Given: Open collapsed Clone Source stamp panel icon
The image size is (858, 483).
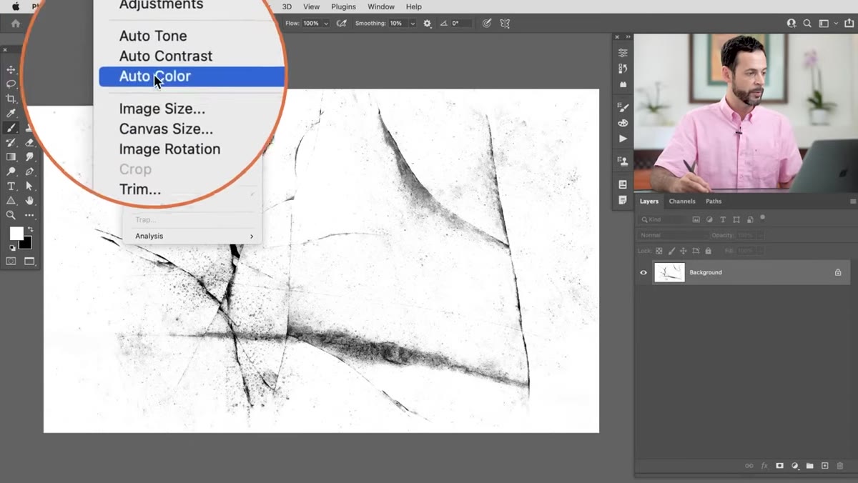Looking at the screenshot, I should (623, 161).
